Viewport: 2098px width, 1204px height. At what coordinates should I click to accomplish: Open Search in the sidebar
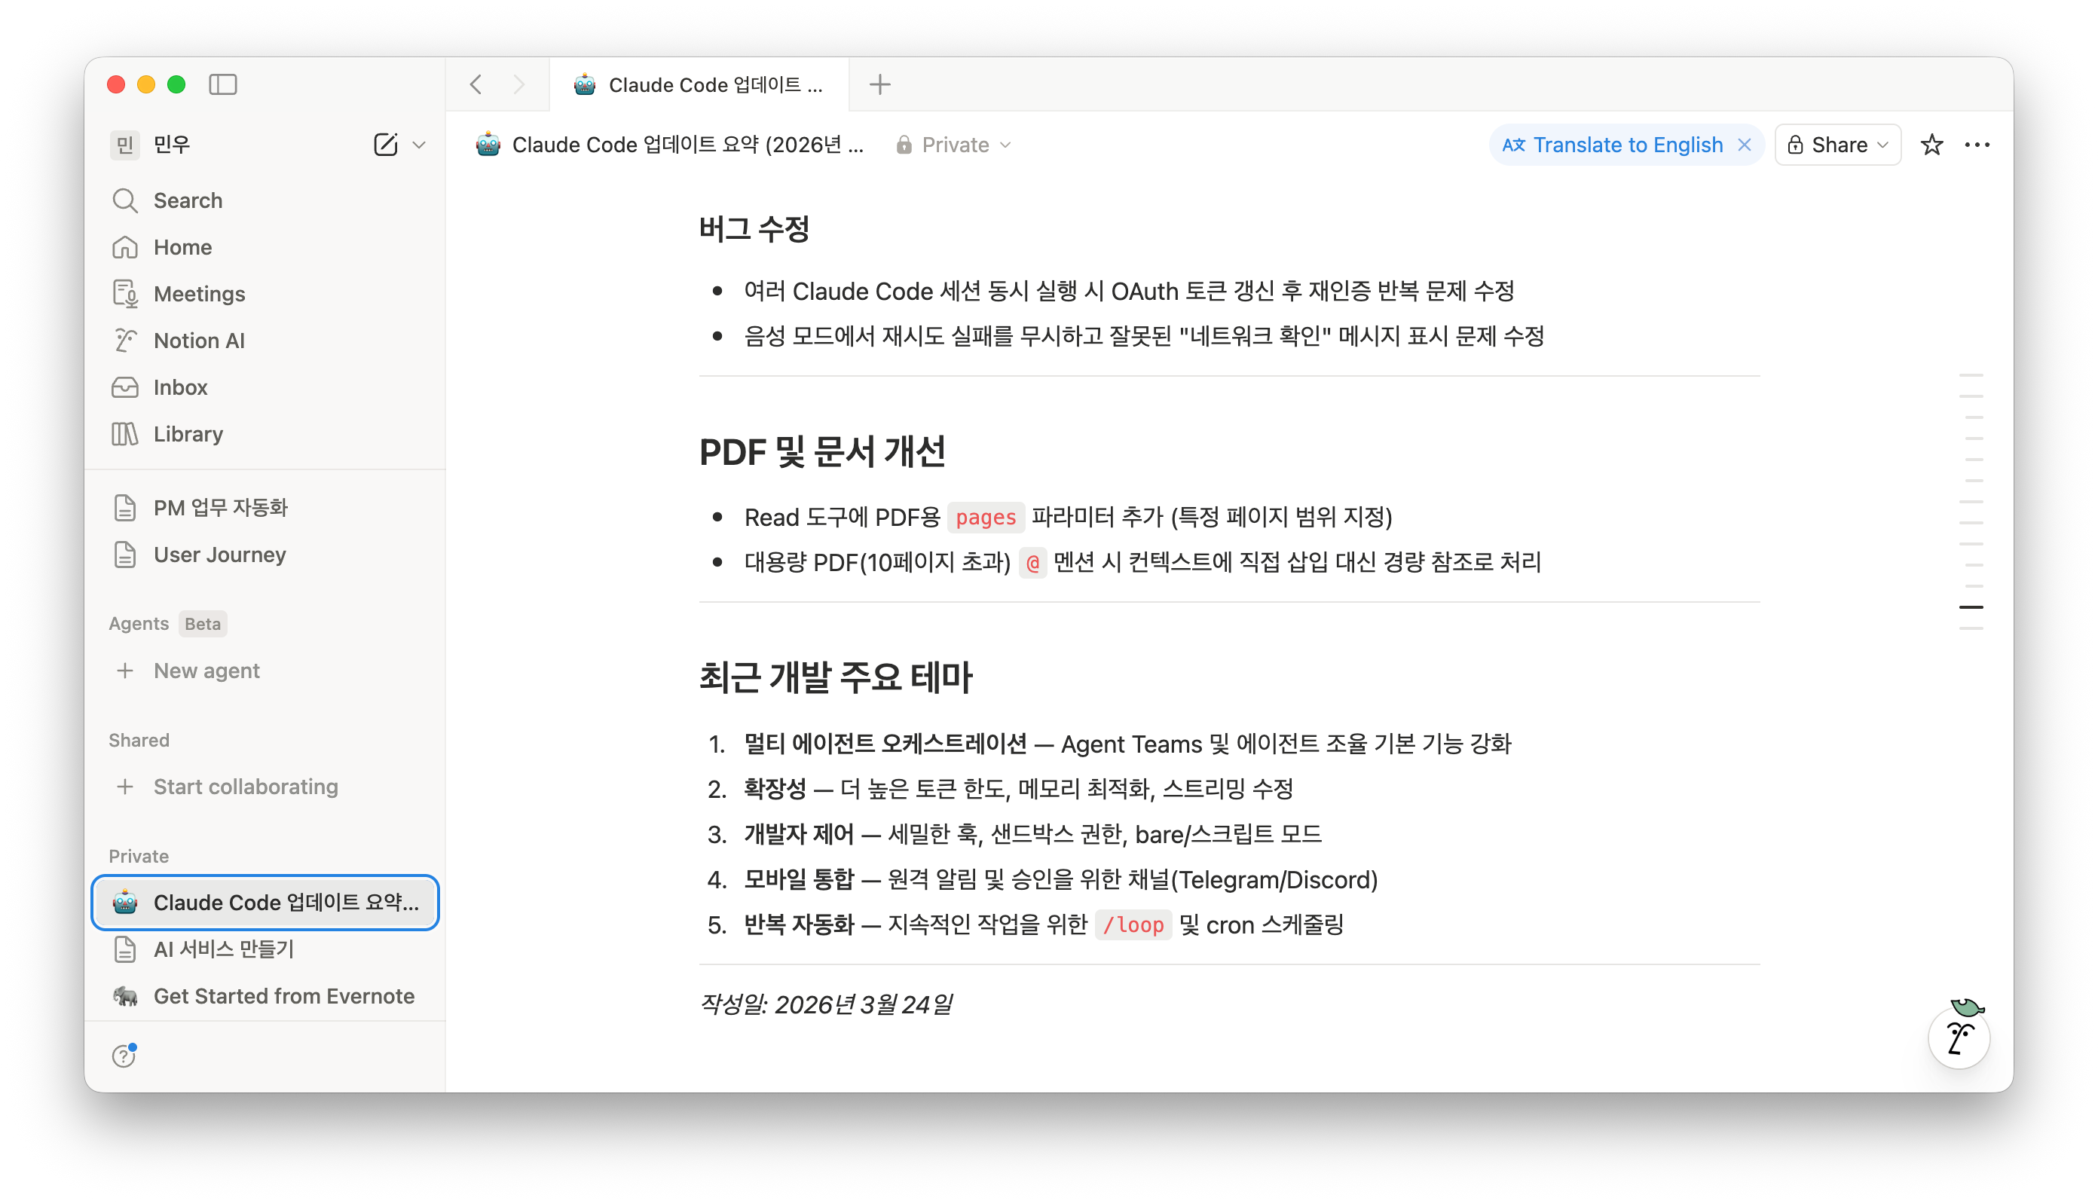[265, 201]
